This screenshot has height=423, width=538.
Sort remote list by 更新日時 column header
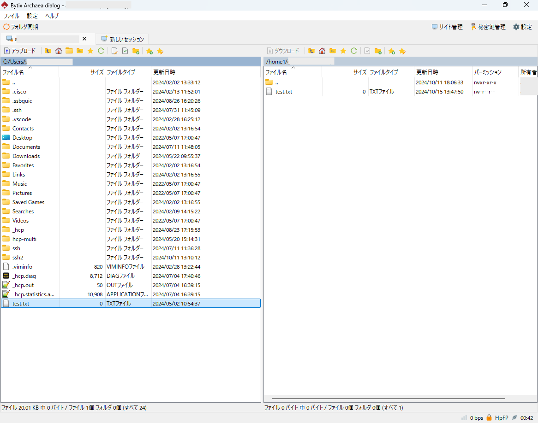427,72
